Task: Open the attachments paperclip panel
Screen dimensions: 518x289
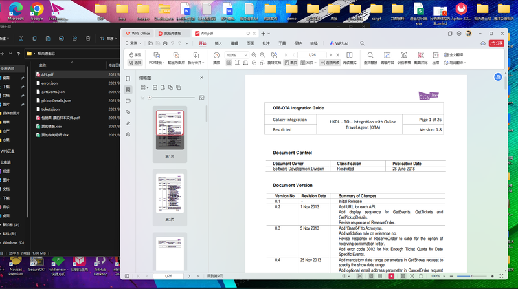Action: tap(128, 112)
